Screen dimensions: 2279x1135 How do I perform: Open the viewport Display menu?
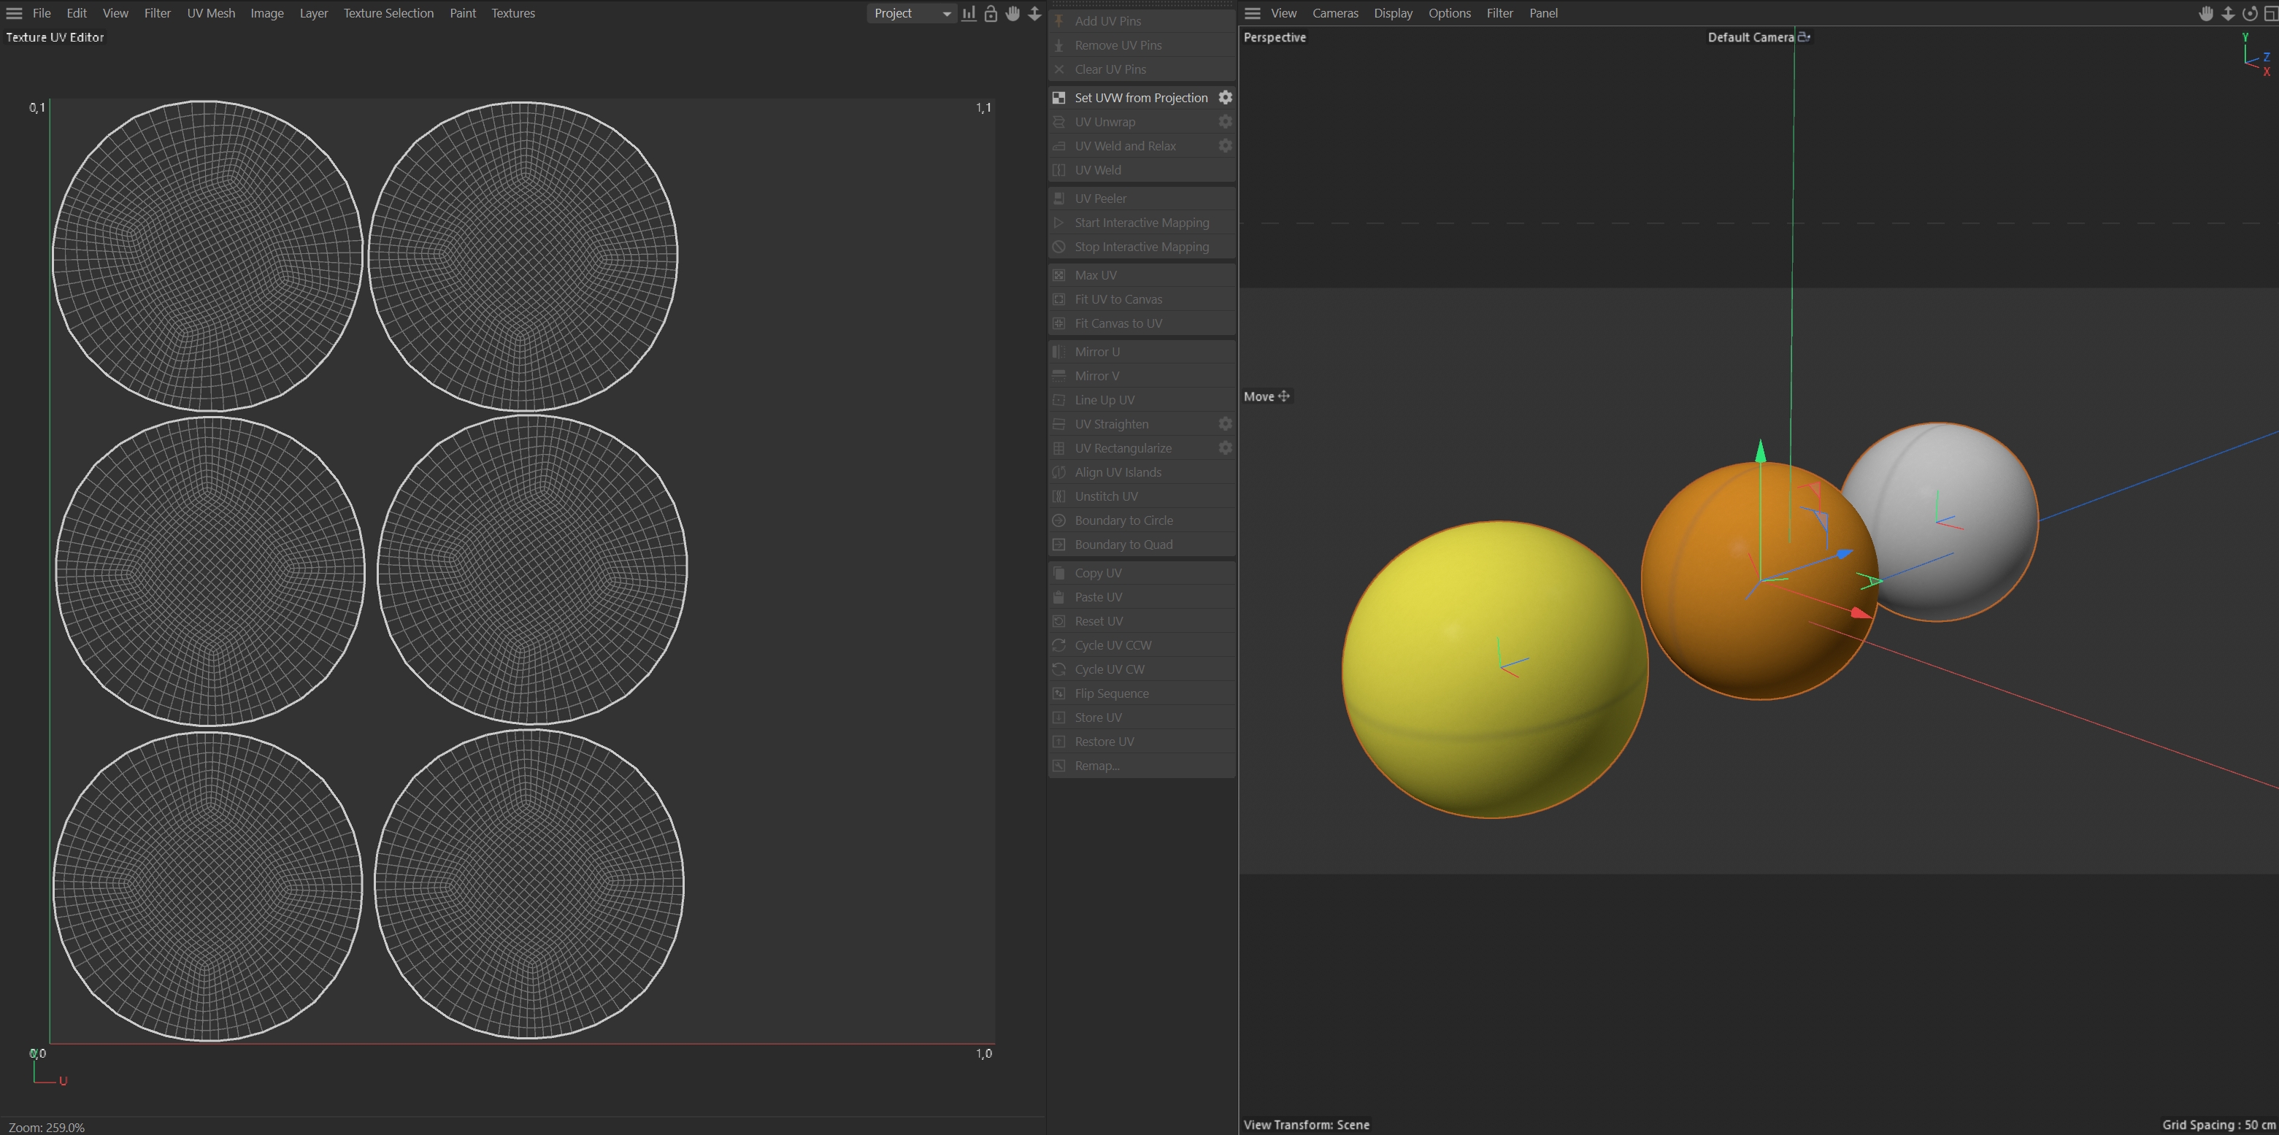pos(1393,13)
